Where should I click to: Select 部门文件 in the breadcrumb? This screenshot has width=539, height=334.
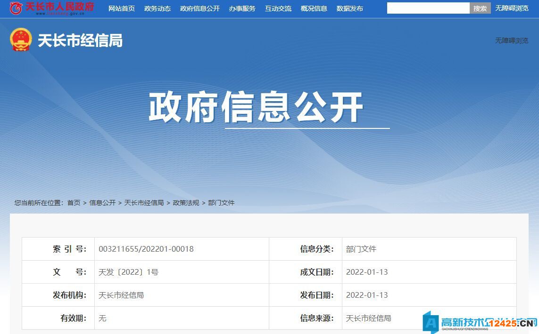tap(221, 203)
